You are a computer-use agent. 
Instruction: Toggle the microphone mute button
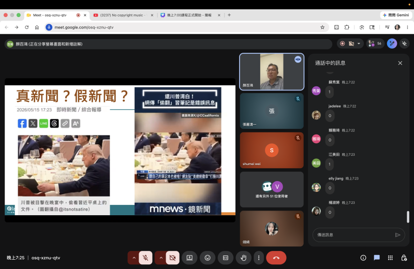click(145, 258)
